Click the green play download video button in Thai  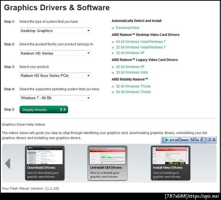coord(184,140)
